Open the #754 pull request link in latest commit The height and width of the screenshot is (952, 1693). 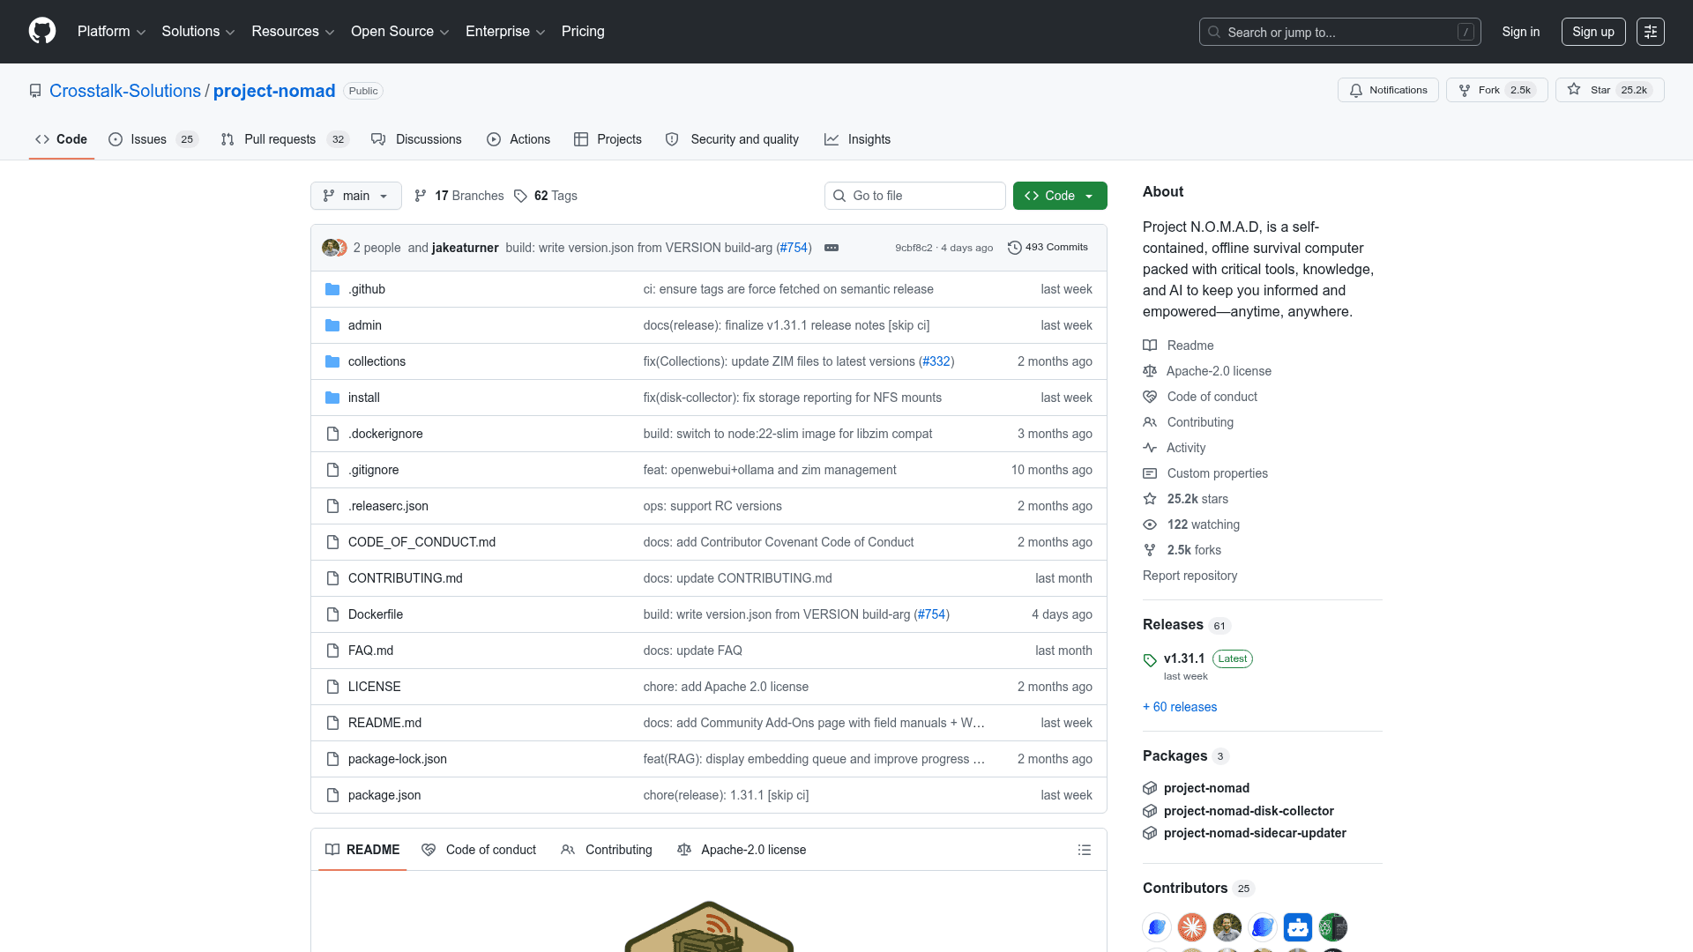(793, 248)
